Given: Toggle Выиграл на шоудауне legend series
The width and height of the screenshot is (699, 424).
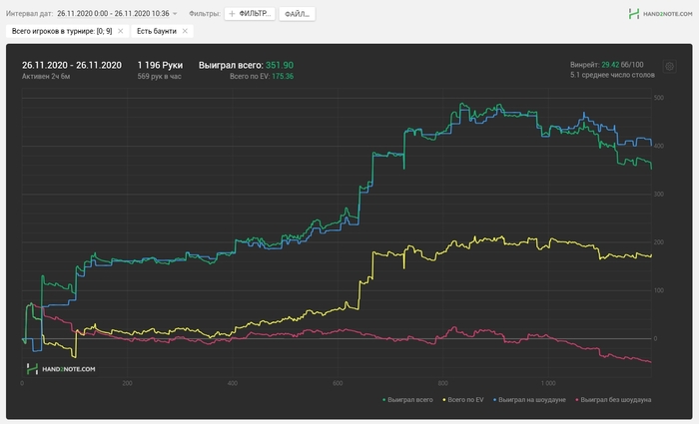Looking at the screenshot, I should (537, 400).
